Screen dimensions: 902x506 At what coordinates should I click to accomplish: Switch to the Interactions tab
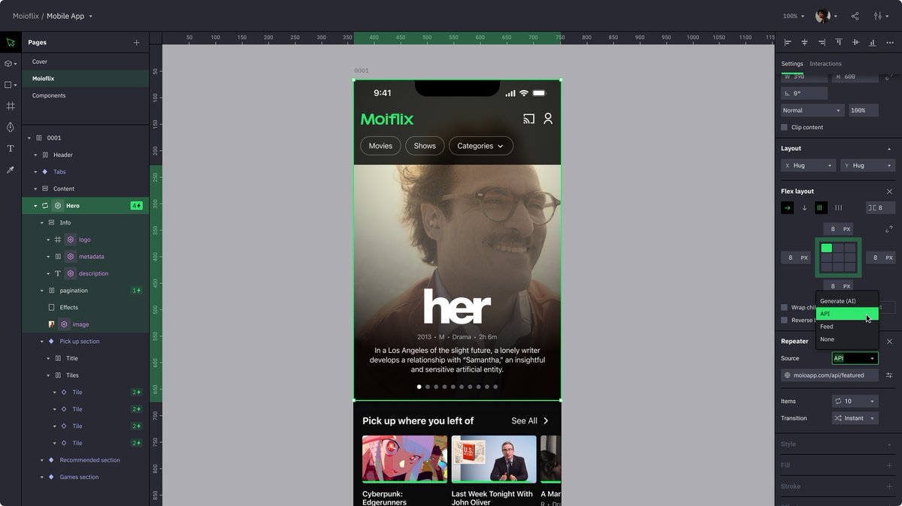pos(825,64)
